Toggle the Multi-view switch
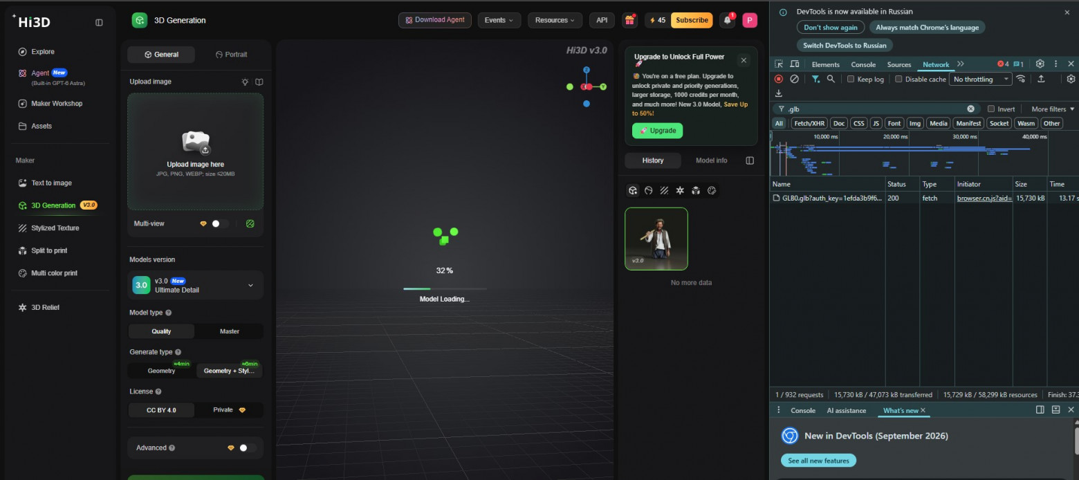The image size is (1079, 480). (220, 223)
